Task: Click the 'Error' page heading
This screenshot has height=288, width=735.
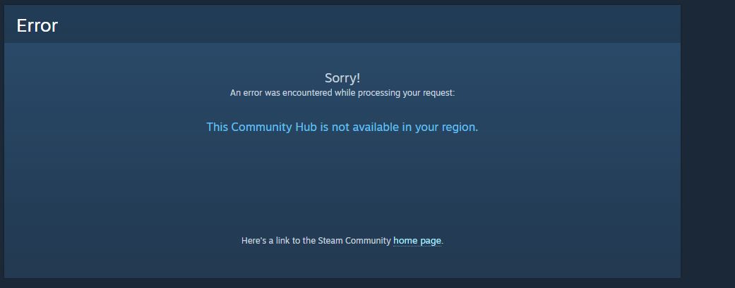Action: point(37,25)
